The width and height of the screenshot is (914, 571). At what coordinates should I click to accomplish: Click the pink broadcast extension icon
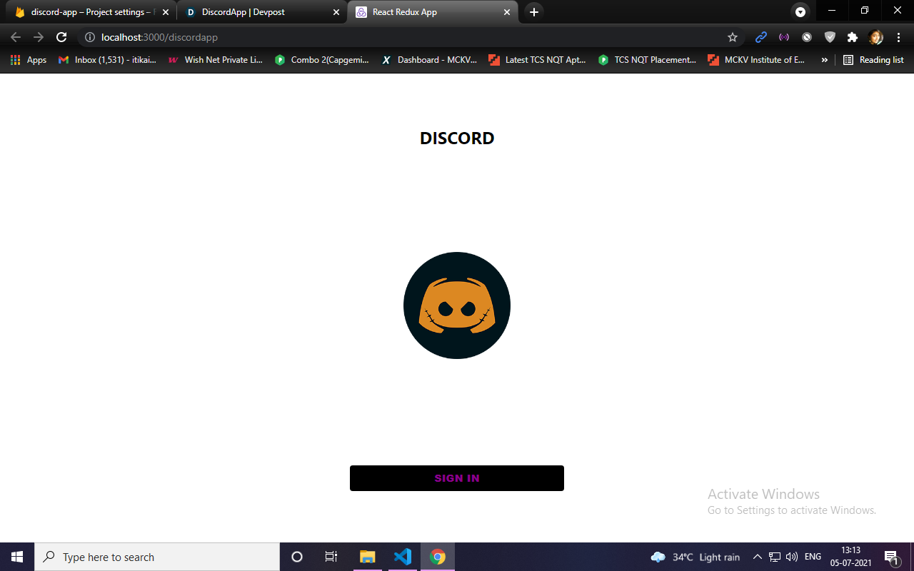(x=784, y=37)
